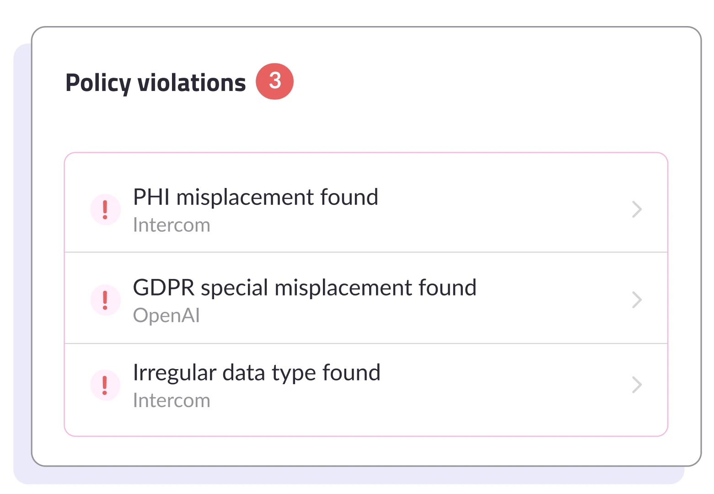This screenshot has height=494, width=714.
Task: Click Intercom label under Irregular data type
Action: (x=172, y=401)
